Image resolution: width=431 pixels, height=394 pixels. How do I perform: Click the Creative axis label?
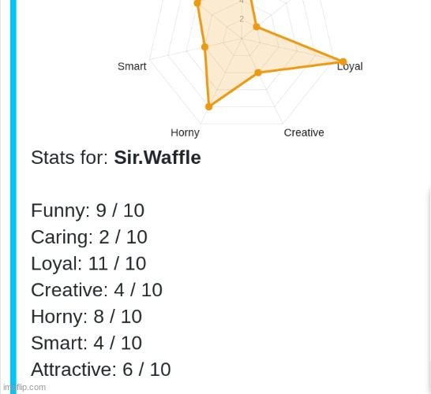click(x=304, y=132)
